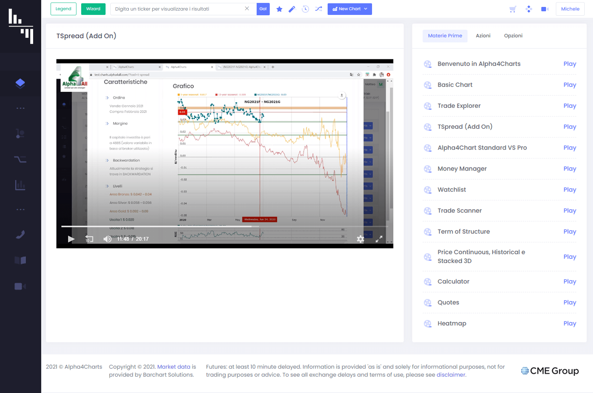Open video settings gear menu
Viewport: 593px width, 393px height.
pos(360,239)
